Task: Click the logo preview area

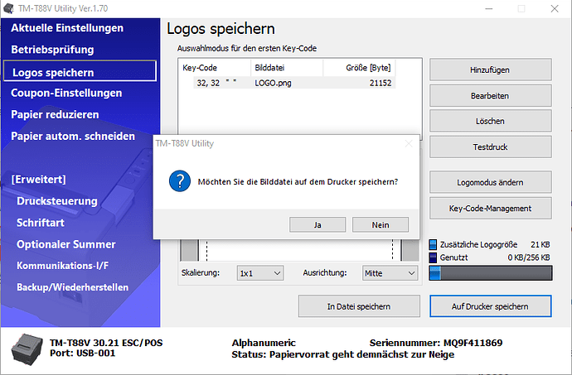Action: (x=299, y=250)
